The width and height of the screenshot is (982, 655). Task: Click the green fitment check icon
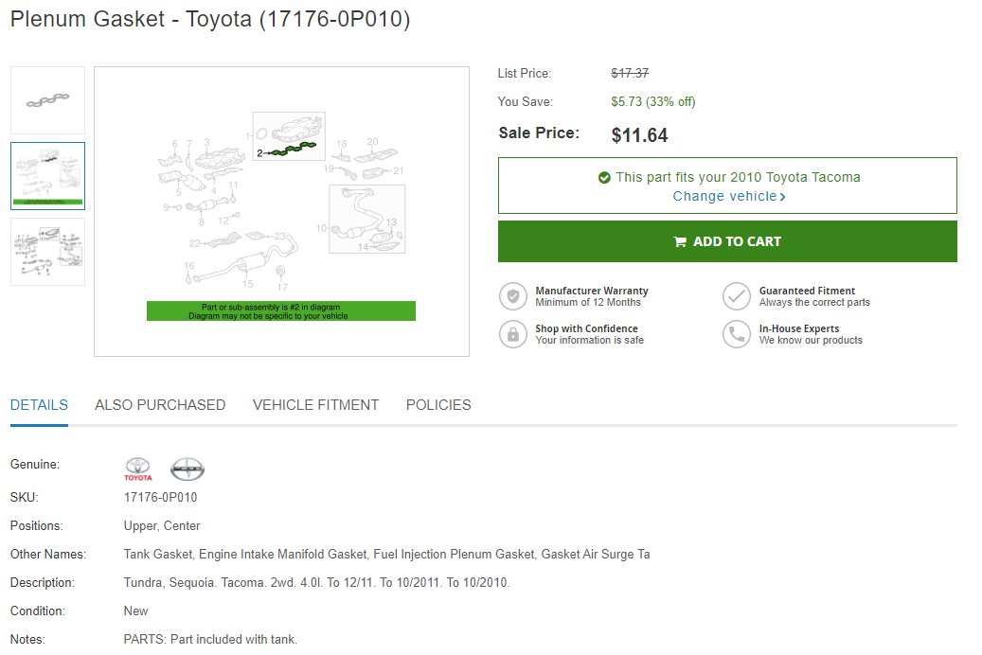click(604, 178)
